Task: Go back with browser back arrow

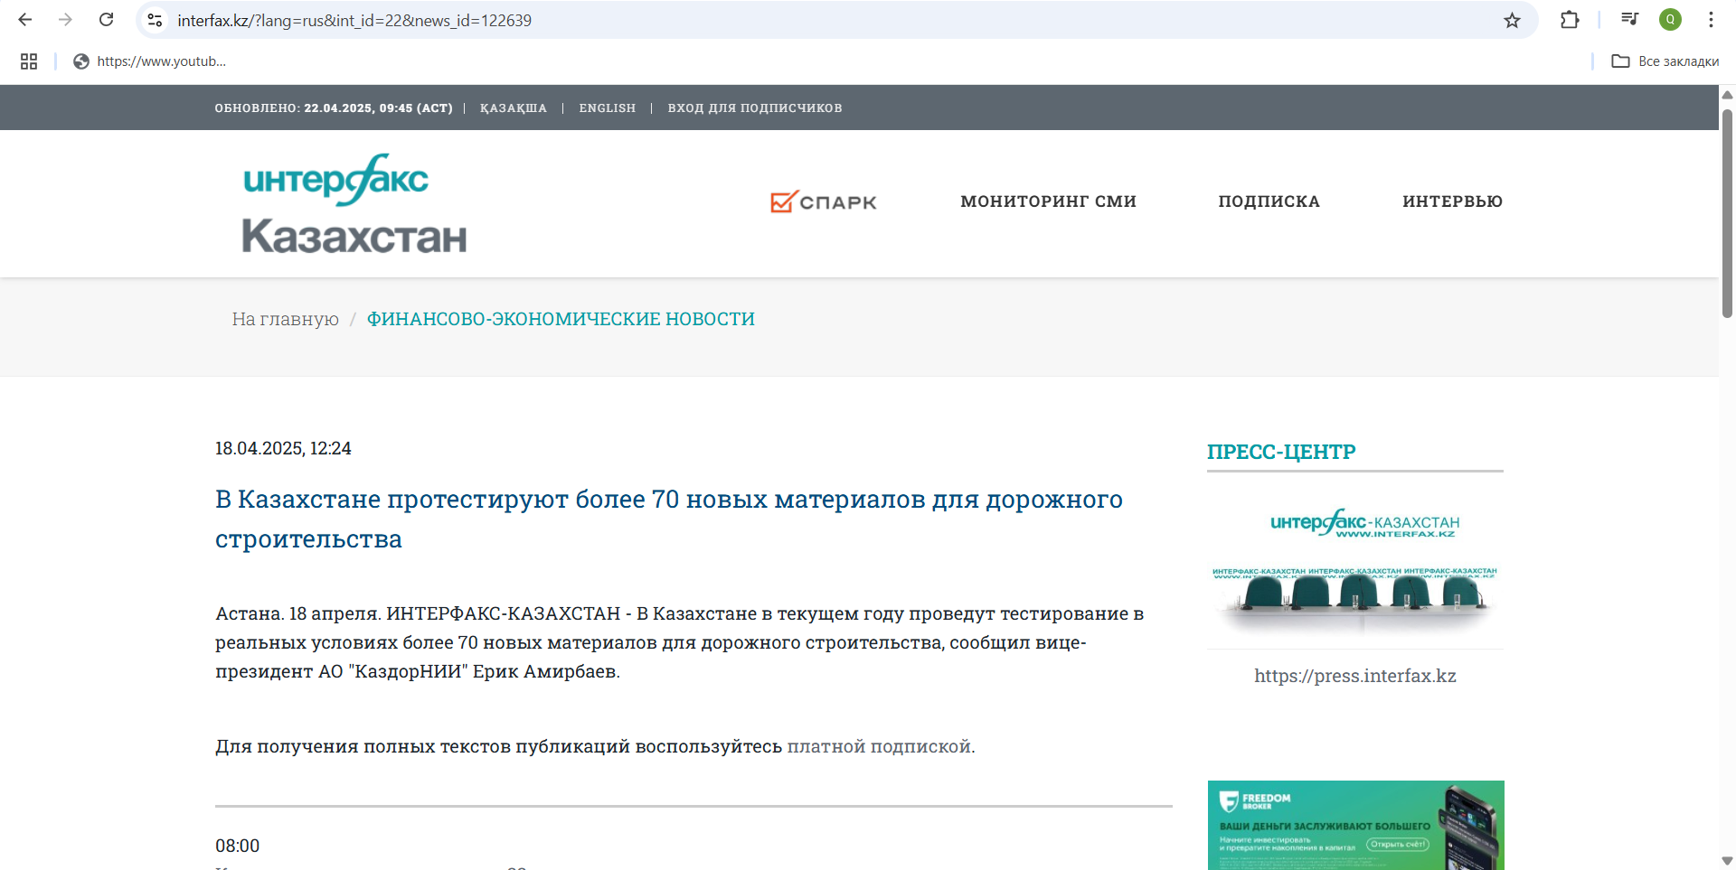Action: point(25,20)
